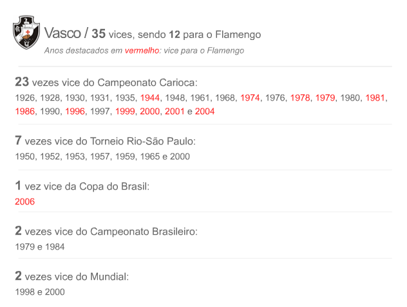Screen dimensions: 407x307
Task: Select the red year 1978
Action: [300, 98]
